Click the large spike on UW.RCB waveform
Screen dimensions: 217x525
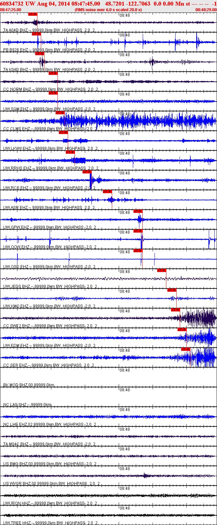coord(91,180)
